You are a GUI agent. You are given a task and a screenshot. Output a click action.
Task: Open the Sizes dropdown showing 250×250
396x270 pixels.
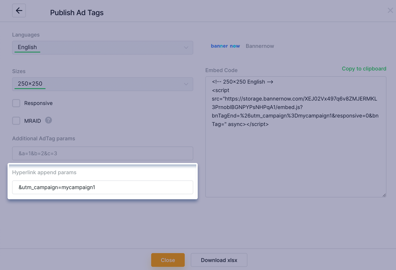click(x=102, y=84)
